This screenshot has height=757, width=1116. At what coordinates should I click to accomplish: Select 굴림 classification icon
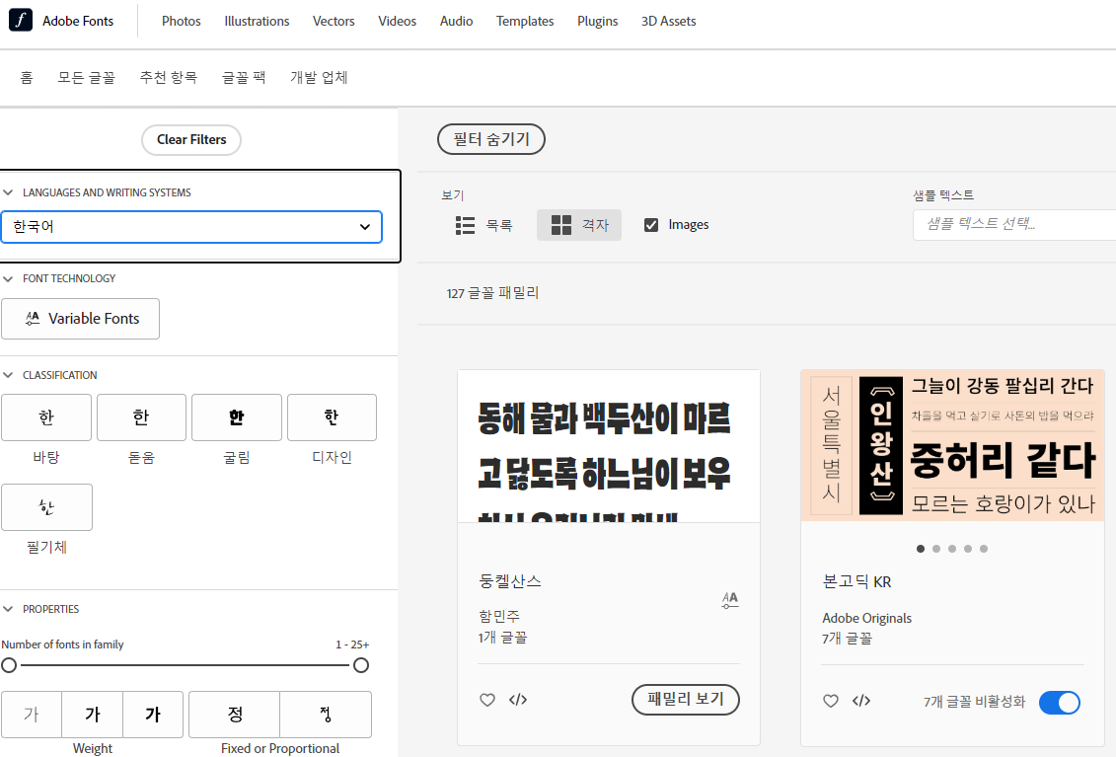click(x=236, y=417)
